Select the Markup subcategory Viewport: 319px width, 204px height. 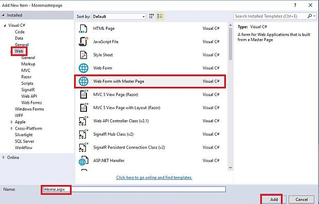(x=28, y=64)
